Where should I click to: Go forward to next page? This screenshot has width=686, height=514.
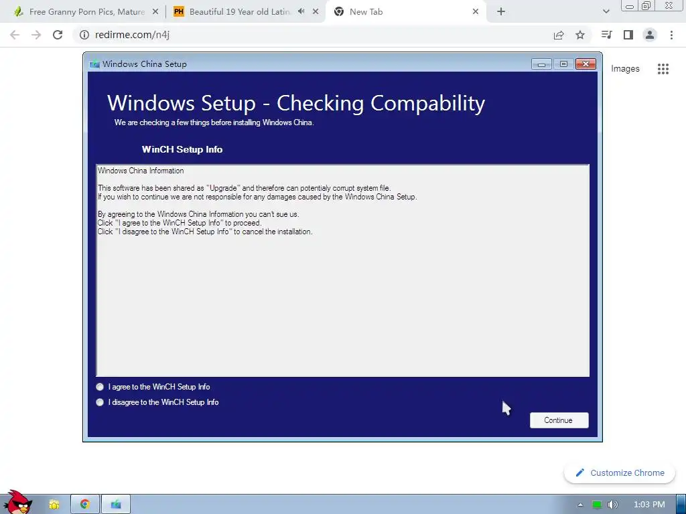[x=36, y=35]
